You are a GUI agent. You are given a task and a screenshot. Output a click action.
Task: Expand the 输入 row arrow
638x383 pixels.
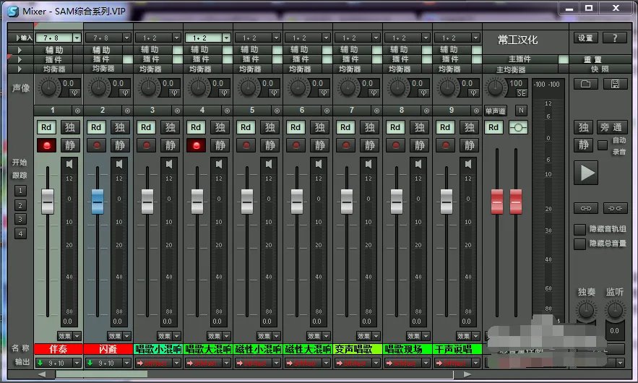click(x=18, y=38)
